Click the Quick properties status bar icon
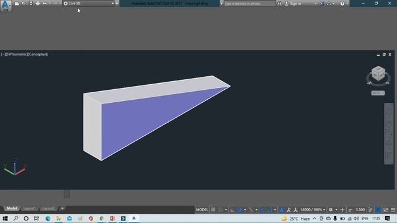Screen dimensions: 397x223 coord(370,209)
